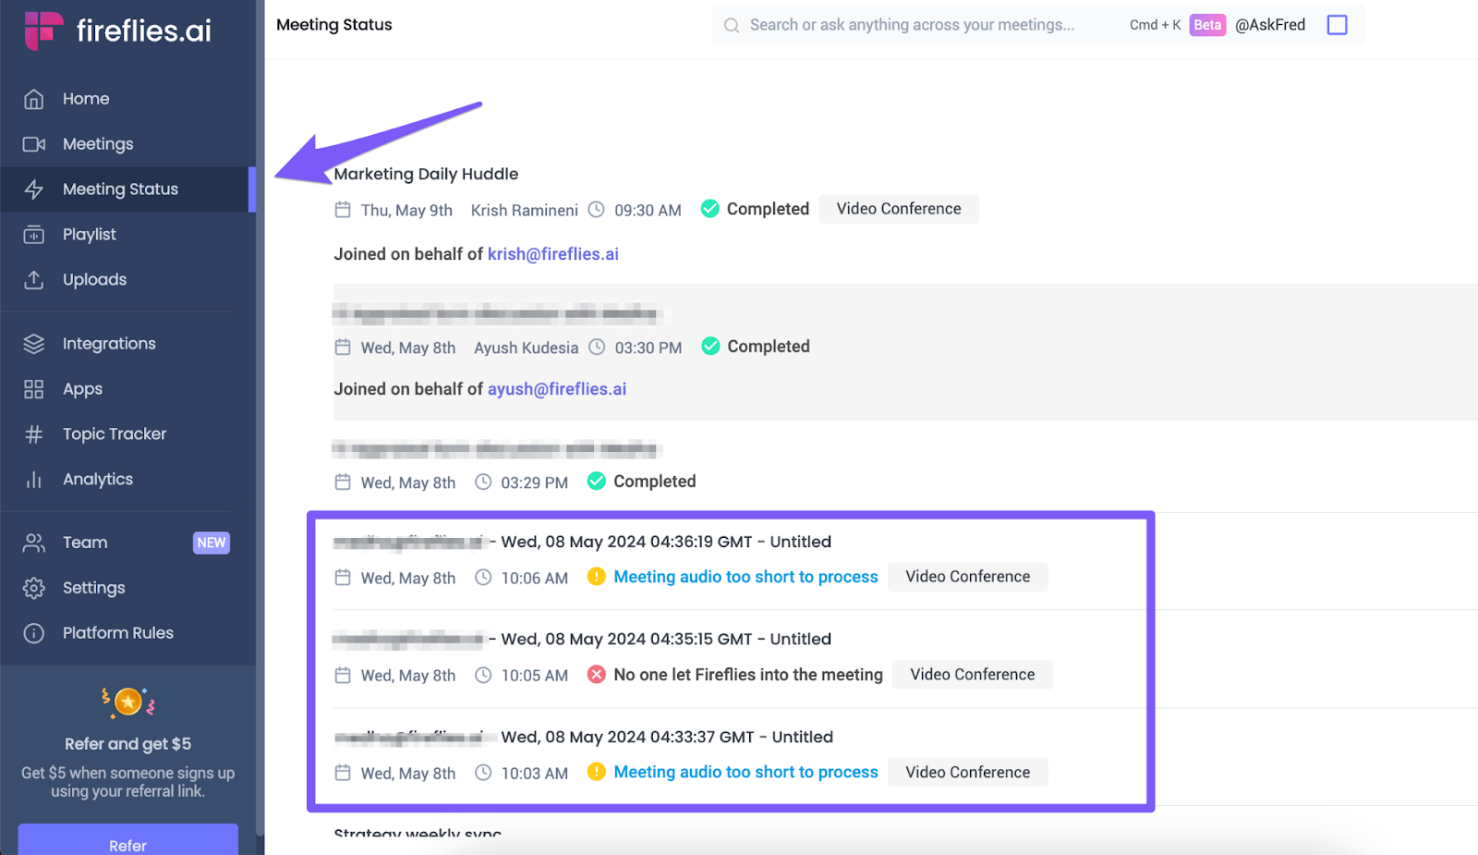Viewport: 1478px width, 855px height.
Task: Click the Integrations layers icon
Action: (x=34, y=344)
